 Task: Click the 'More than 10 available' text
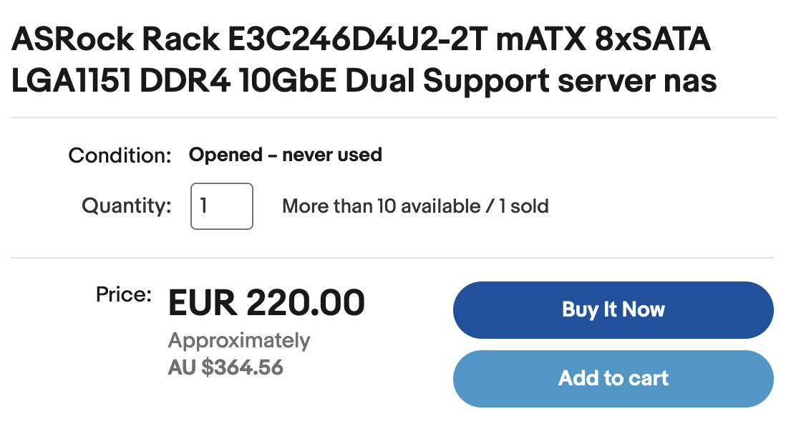[382, 207]
